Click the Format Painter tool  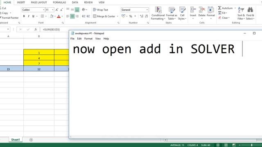[x=9, y=18]
